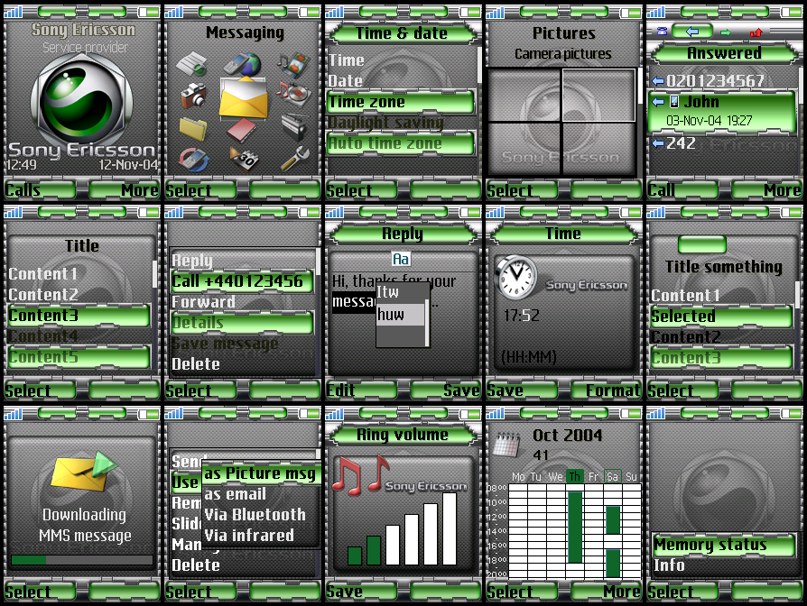Image resolution: width=807 pixels, height=606 pixels.
Task: Select call entry 242
Action: 723,142
